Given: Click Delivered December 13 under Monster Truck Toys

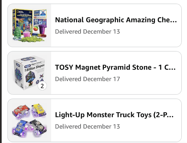Looking at the screenshot, I should 87,126.
